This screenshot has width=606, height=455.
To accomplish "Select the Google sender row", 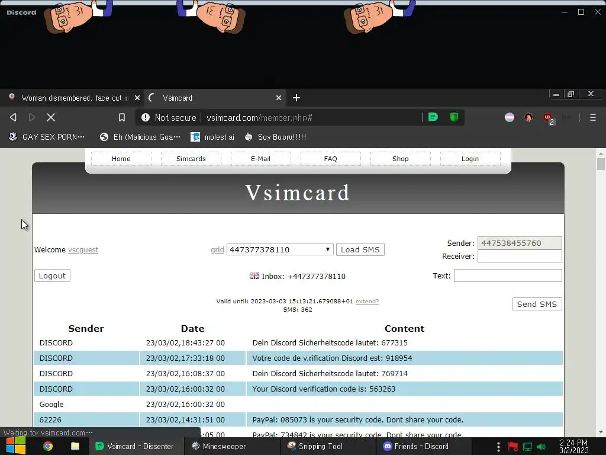I will pos(298,404).
